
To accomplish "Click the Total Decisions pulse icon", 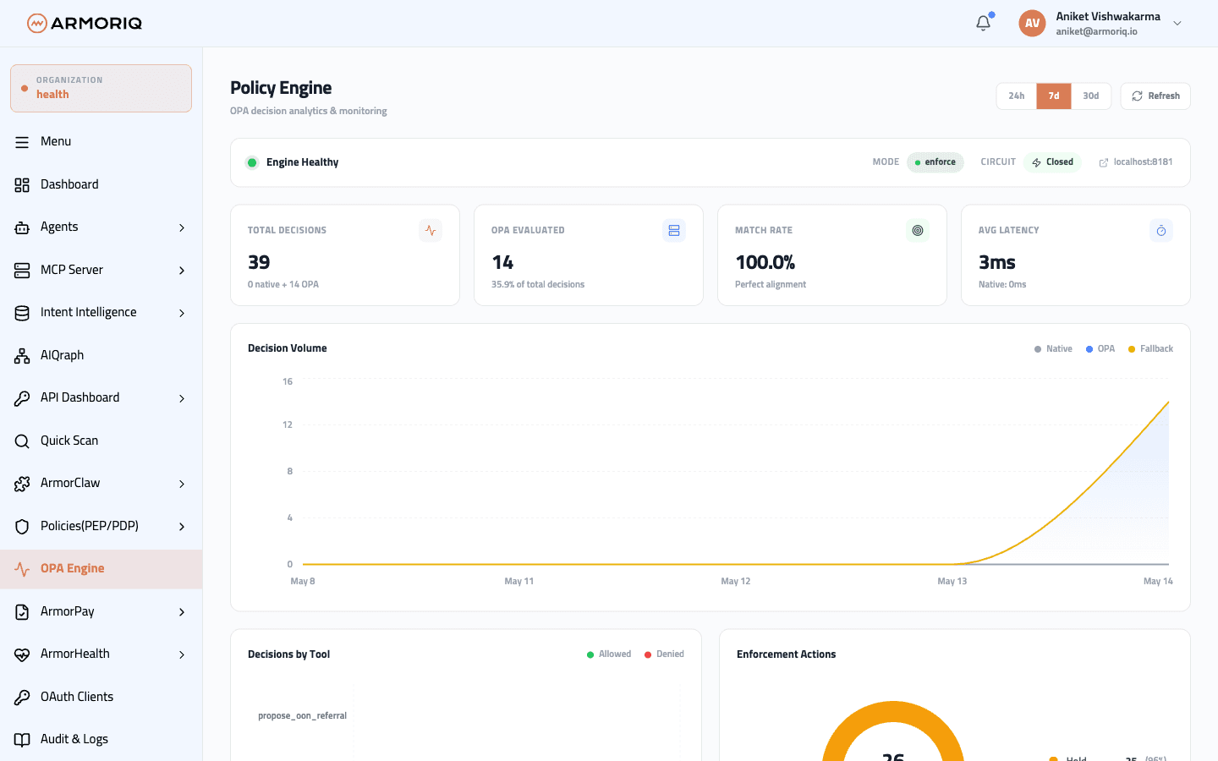I will click(431, 230).
